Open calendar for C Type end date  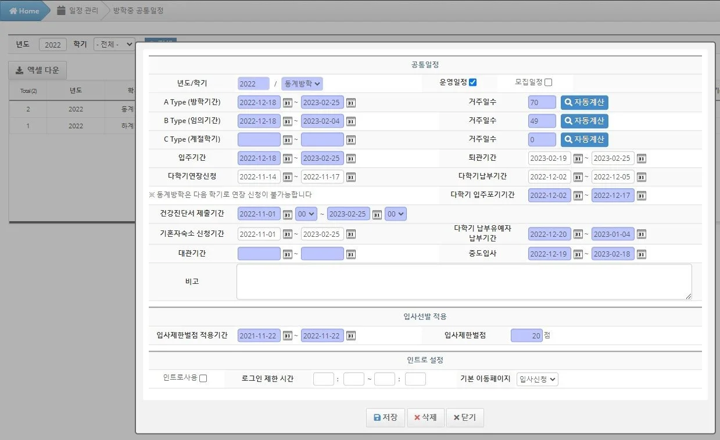[350, 140]
